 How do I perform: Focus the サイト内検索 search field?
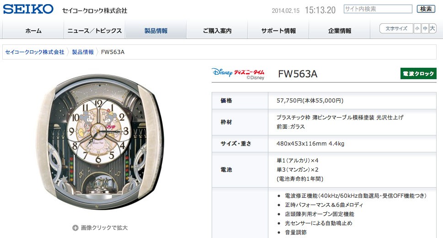pyautogui.click(x=378, y=9)
